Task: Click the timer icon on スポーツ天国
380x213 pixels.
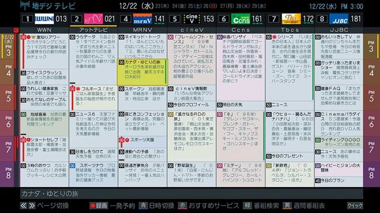Action: pyautogui.click(x=126, y=139)
